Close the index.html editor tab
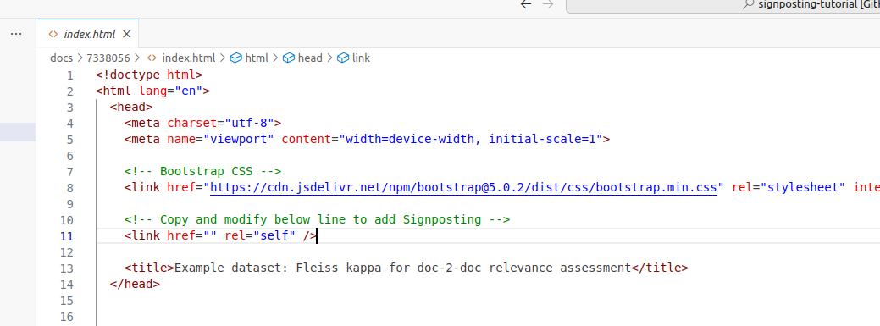Viewport: 880px width, 326px height. click(126, 34)
